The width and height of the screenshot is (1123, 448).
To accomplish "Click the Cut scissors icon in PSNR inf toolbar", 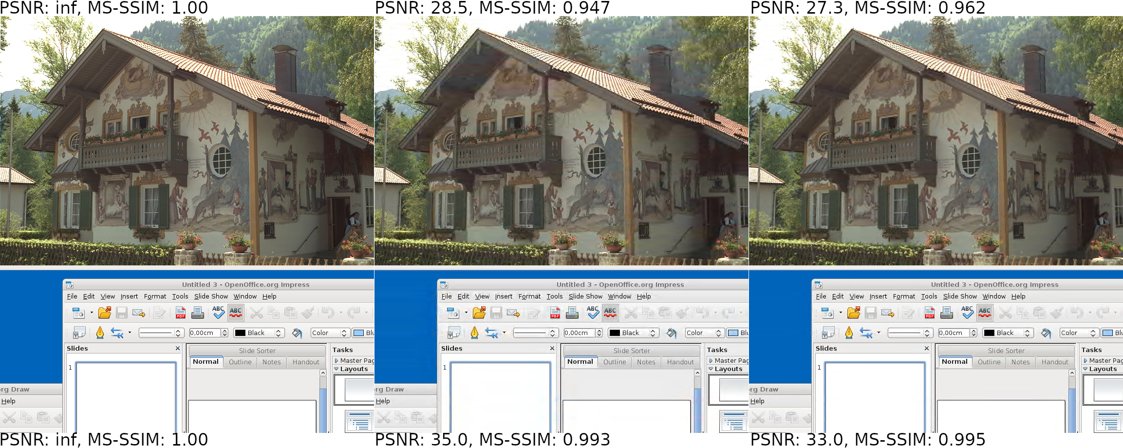I will click(257, 313).
